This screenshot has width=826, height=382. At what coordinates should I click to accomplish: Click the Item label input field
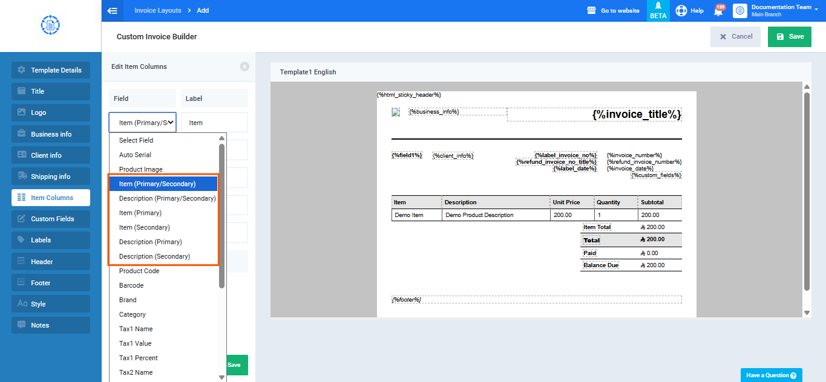coord(214,123)
